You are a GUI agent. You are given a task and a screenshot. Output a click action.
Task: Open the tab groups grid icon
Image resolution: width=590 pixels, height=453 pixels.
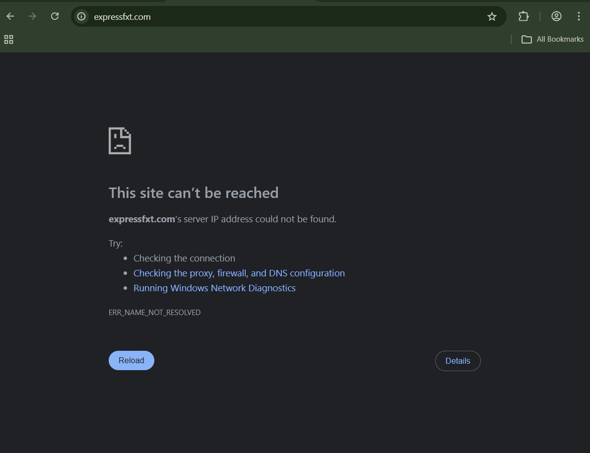point(8,39)
